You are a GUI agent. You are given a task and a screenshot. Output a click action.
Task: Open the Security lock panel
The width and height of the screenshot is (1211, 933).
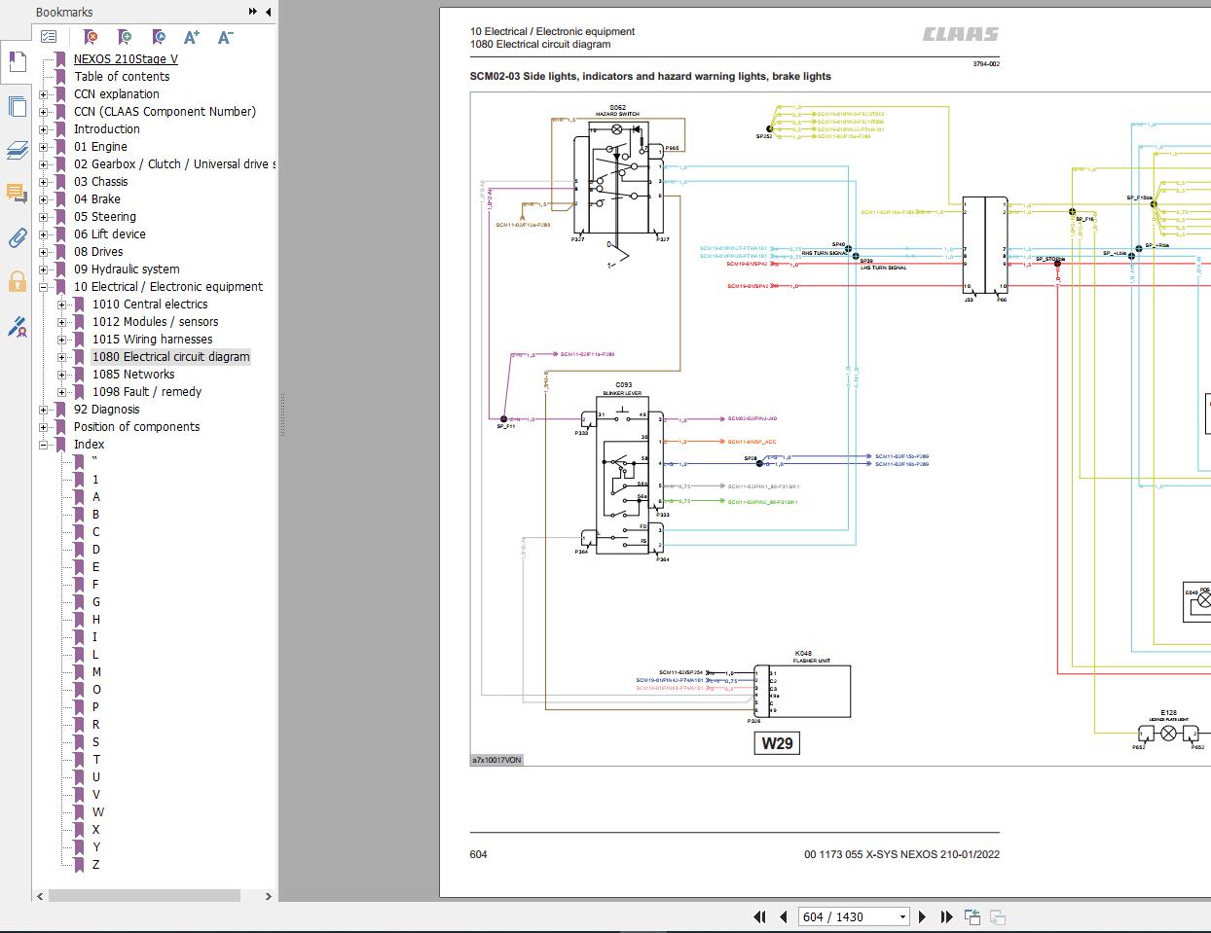click(x=17, y=282)
